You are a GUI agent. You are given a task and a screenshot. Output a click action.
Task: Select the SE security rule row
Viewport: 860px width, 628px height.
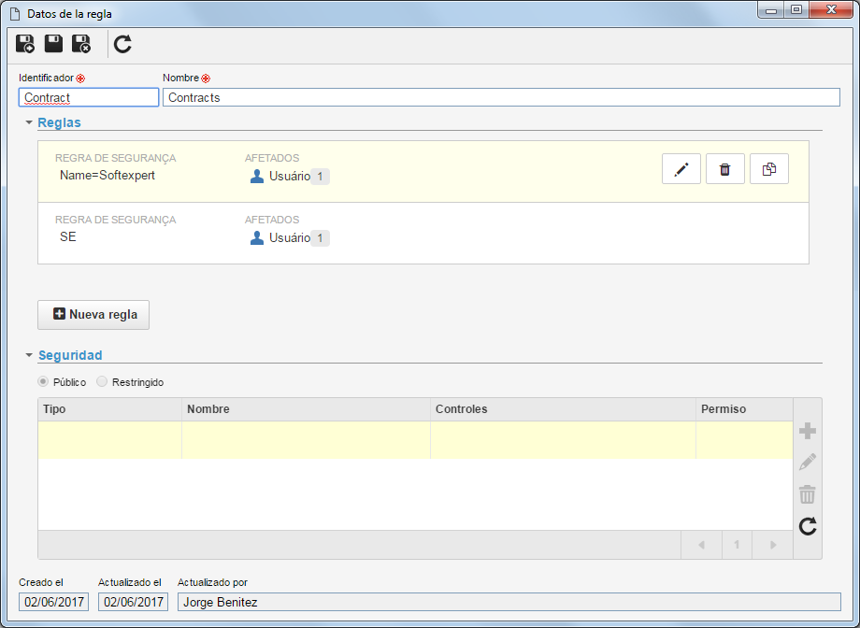423,233
